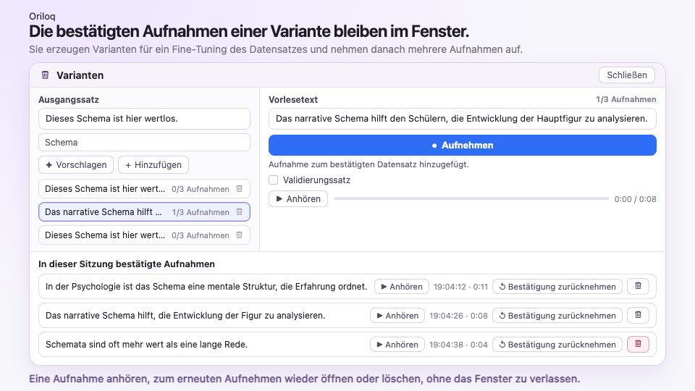The image size is (695, 391).
Task: Delete the "Das narrative Schema hilft …" variant
Action: coord(240,212)
